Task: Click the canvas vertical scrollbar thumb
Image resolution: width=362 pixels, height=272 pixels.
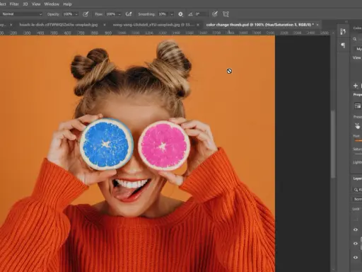Action: (x=333, y=144)
